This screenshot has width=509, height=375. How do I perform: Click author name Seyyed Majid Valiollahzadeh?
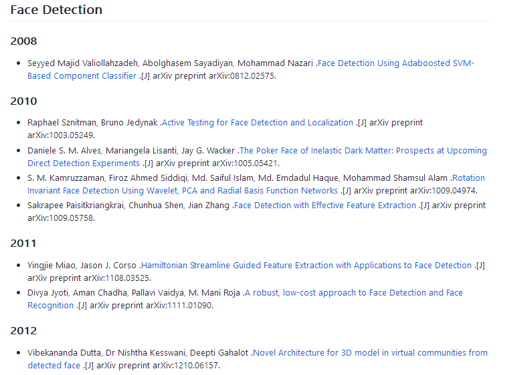tap(82, 63)
